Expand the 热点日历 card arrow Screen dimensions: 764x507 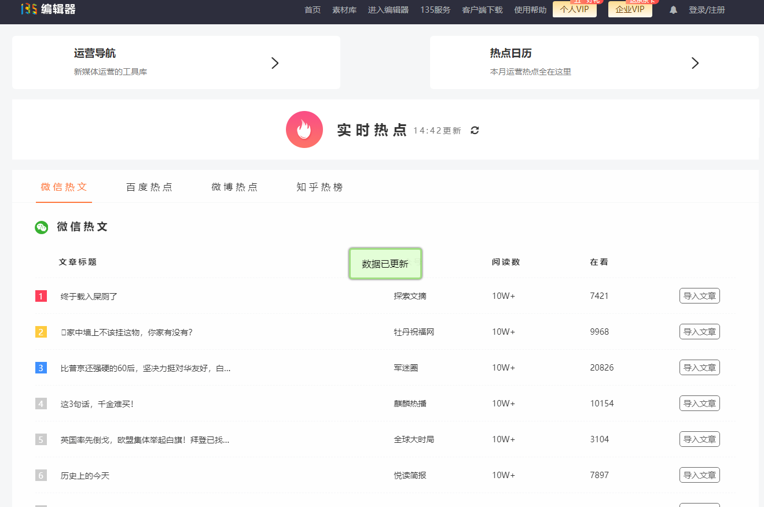[695, 63]
